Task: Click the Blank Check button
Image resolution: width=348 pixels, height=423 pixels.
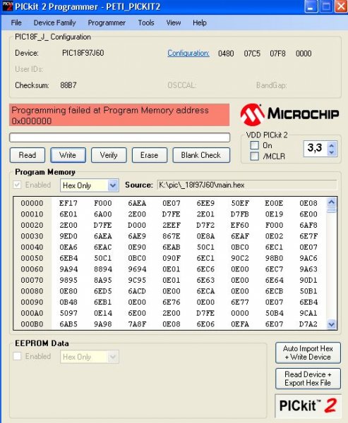Action: [x=201, y=155]
